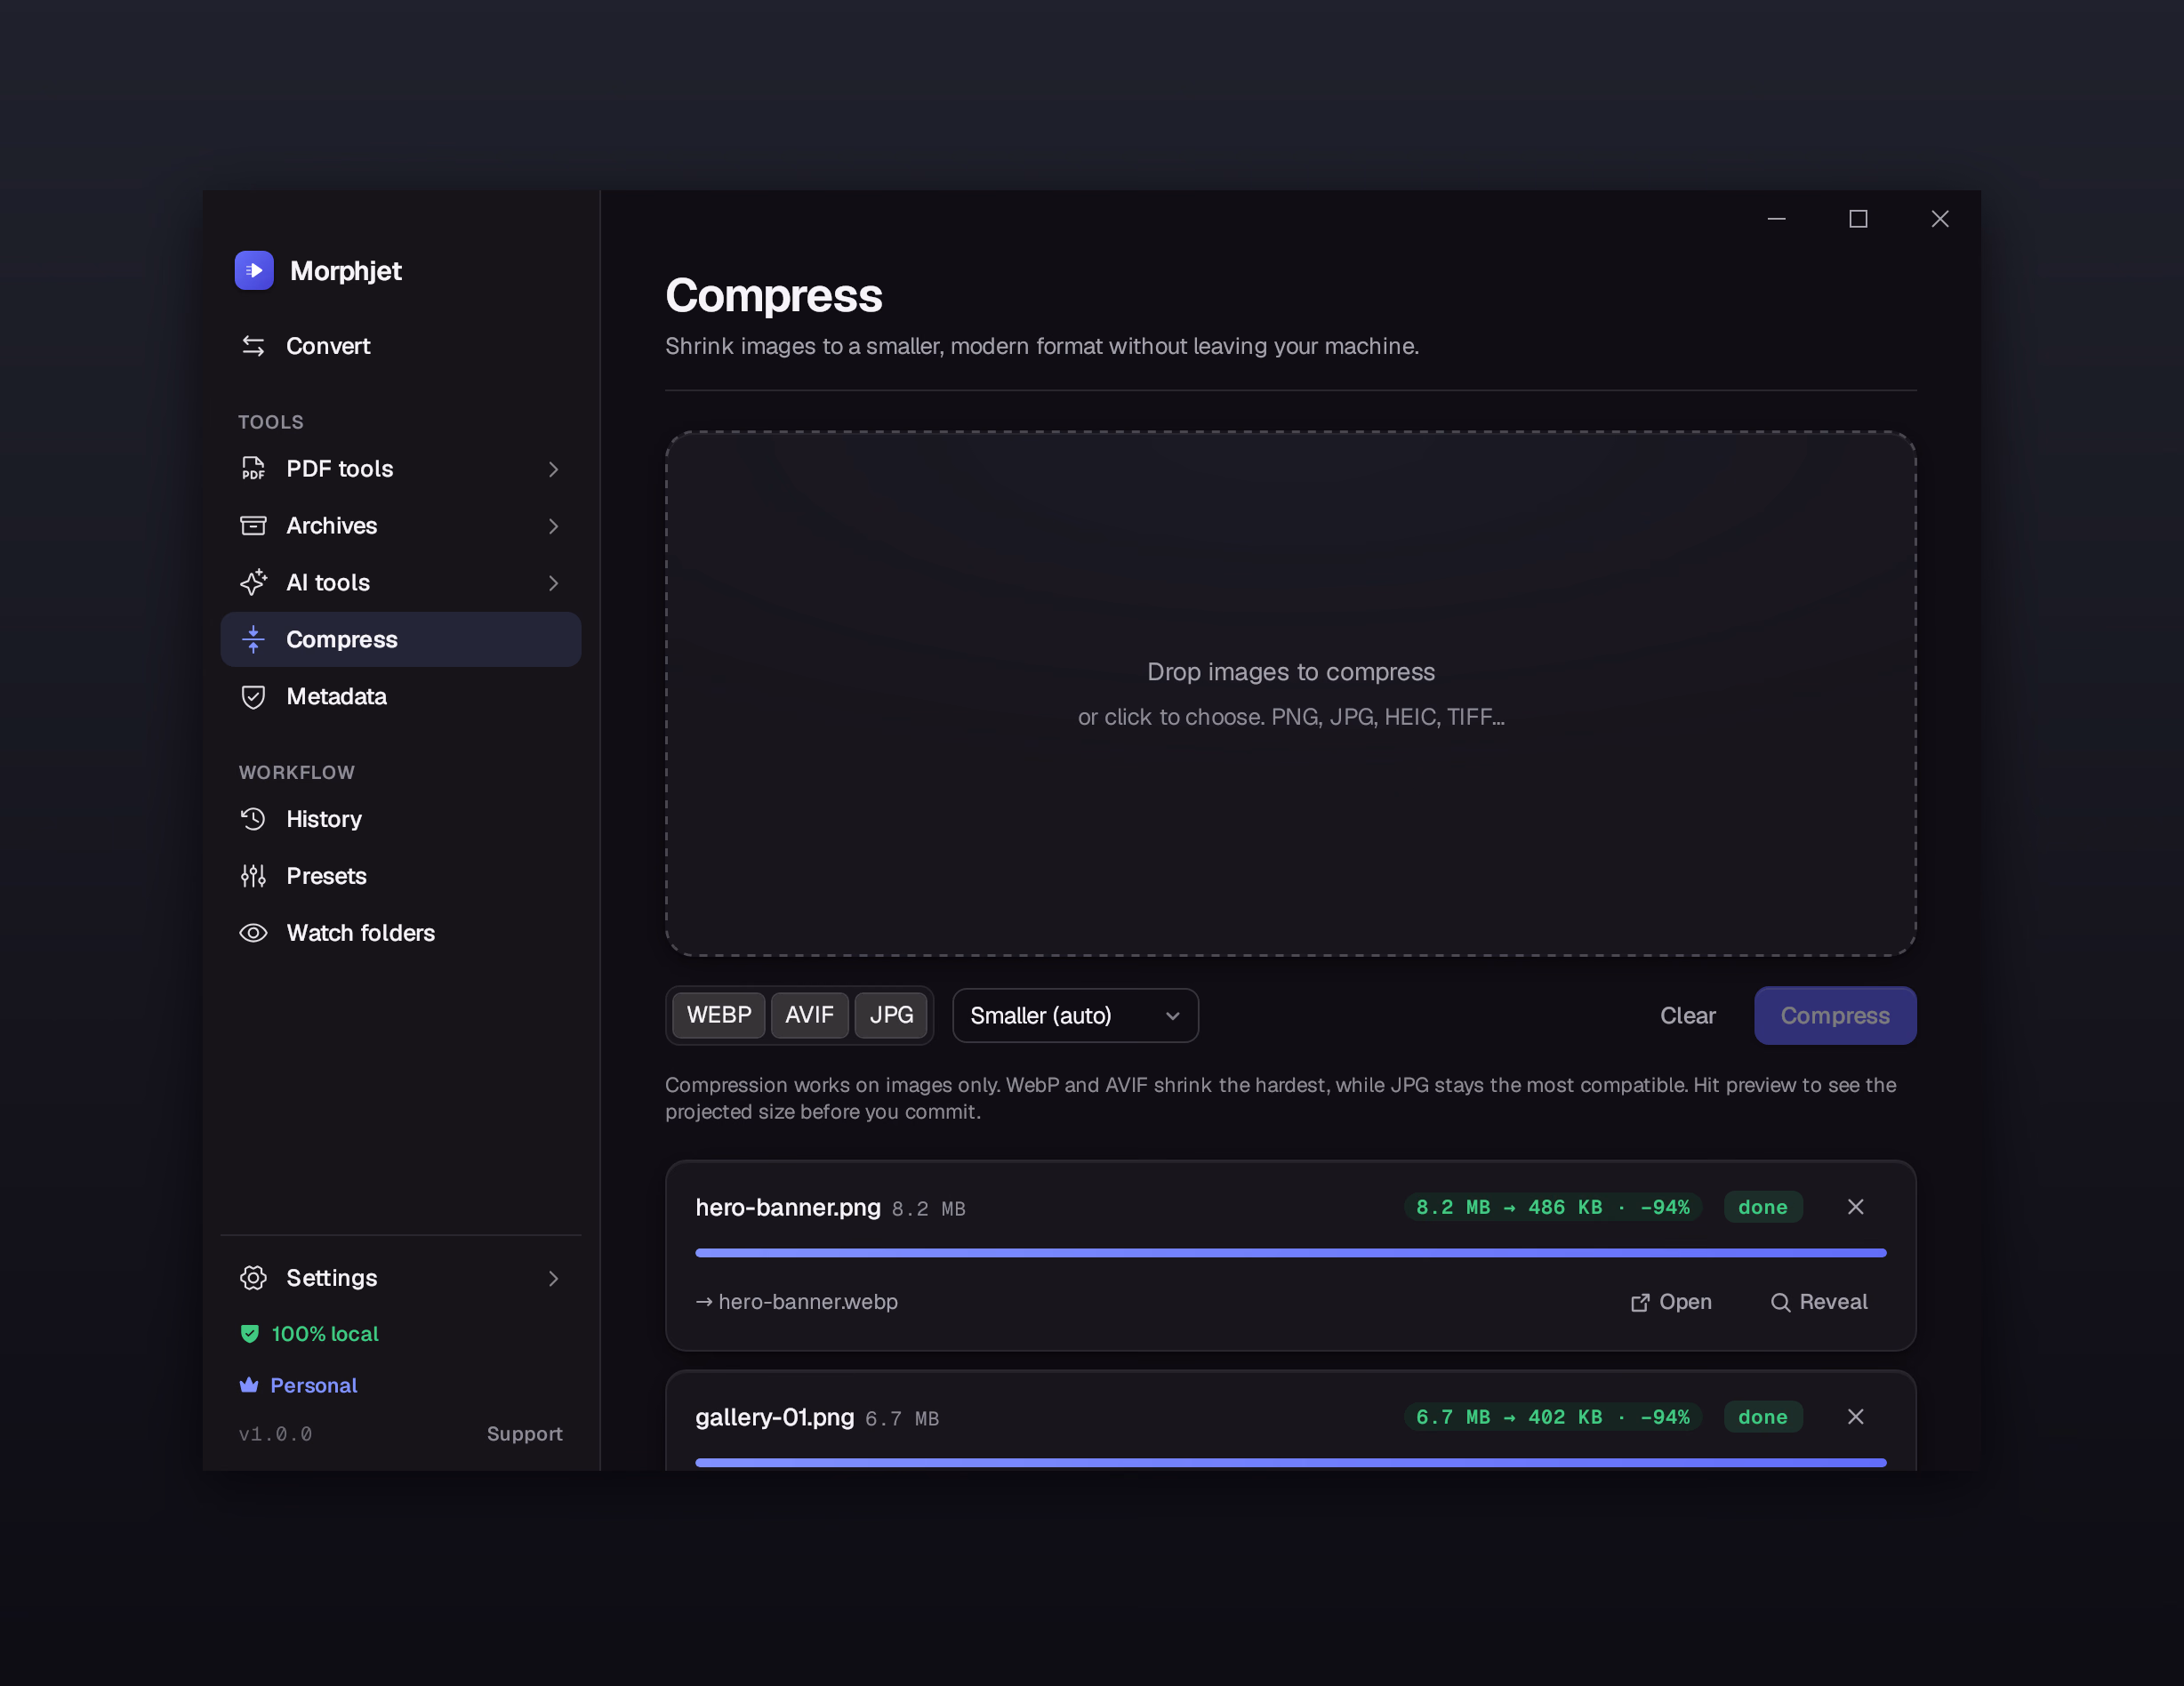The image size is (2184, 1686).
Task: Click the Personal crown icon
Action: point(249,1385)
